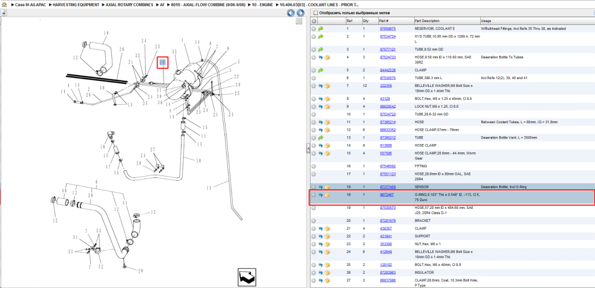This screenshot has height=288, width=595.
Task: Select callout 10 in the diagram
Action: [198, 161]
